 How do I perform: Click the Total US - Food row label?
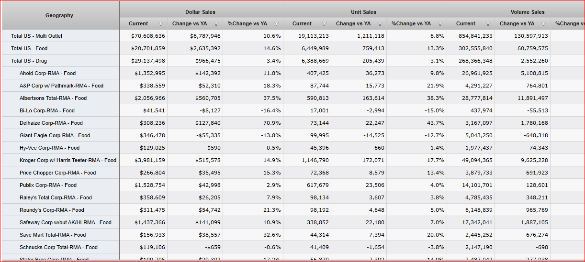29,48
